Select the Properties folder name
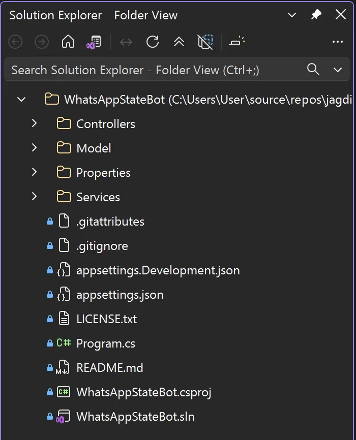This screenshot has width=356, height=440. pyautogui.click(x=103, y=173)
